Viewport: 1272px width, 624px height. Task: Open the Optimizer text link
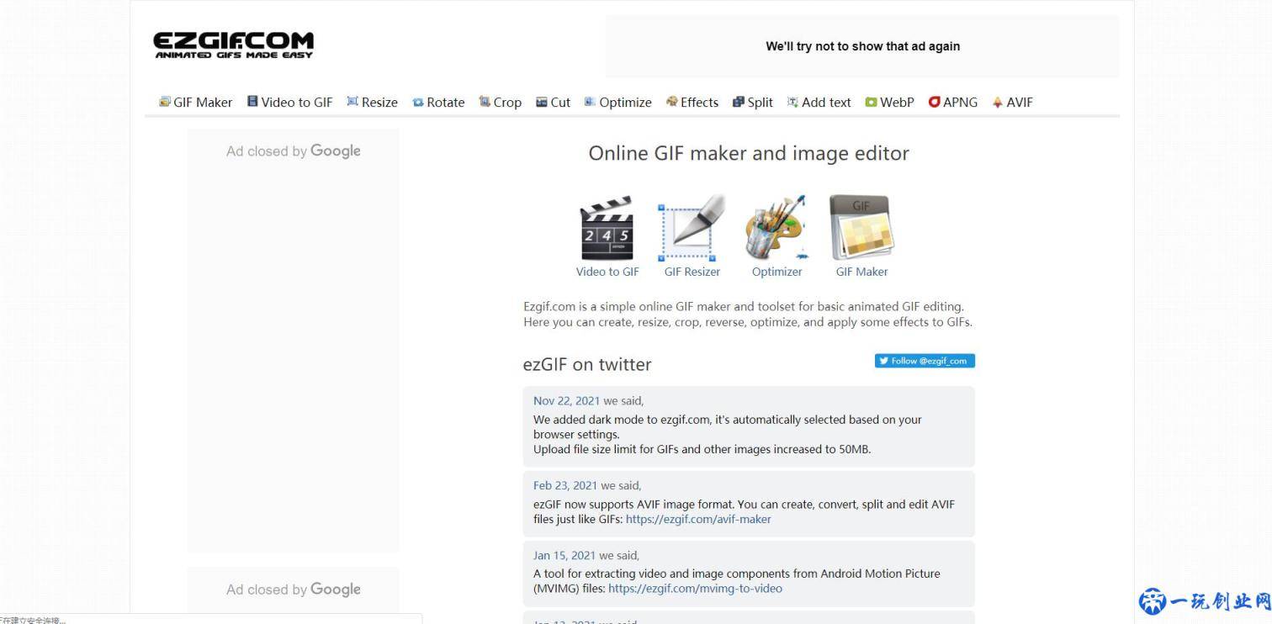click(x=777, y=272)
